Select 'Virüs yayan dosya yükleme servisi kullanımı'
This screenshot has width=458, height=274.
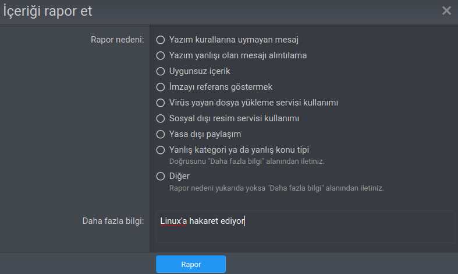[161, 103]
